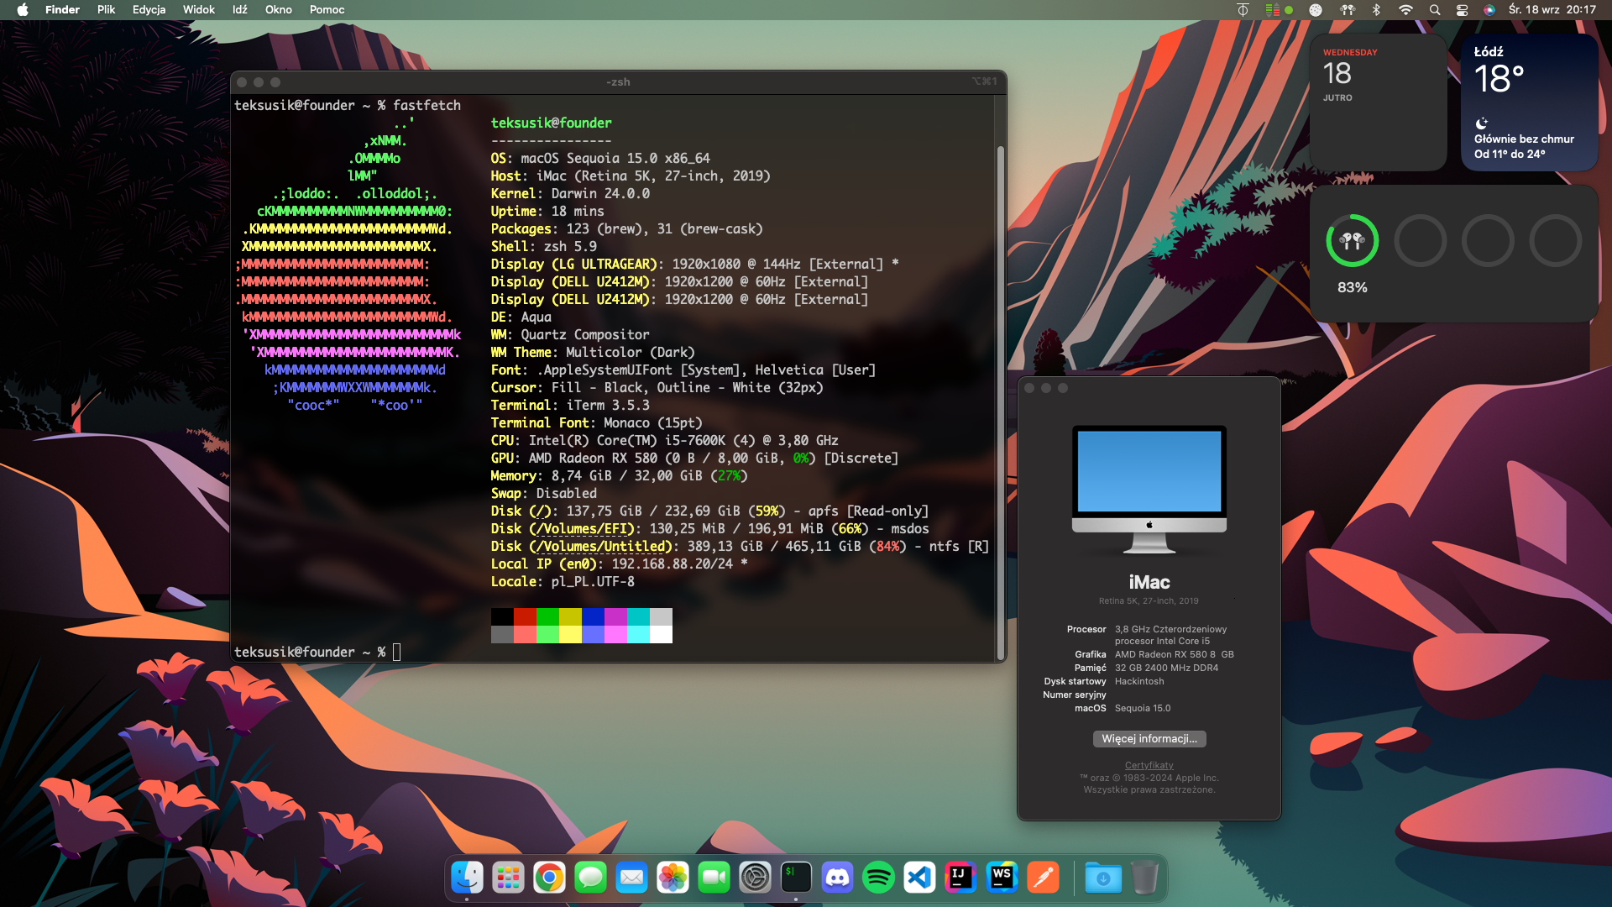Open System Settings gear in Dock
This screenshot has width=1612, height=907.
coord(755,878)
